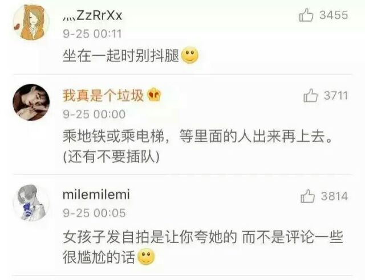Viewport: 365px width, 280px height.
Task: Select the comment text 坐在一起时别抖腿
Action: point(121,56)
